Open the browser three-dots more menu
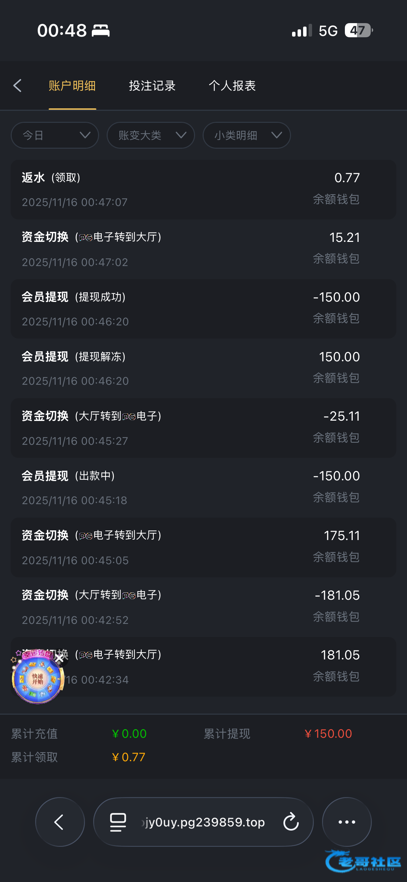407x882 pixels. [x=347, y=822]
